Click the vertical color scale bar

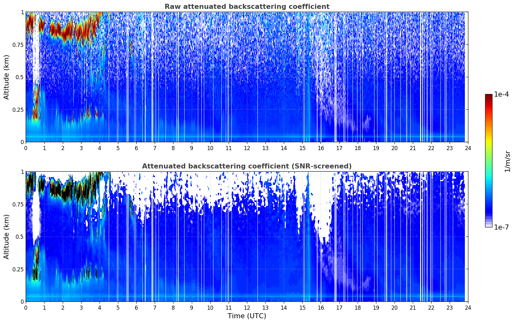[489, 161]
